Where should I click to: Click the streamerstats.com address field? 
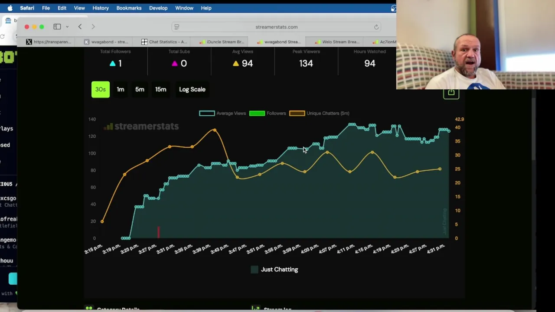[x=277, y=27]
